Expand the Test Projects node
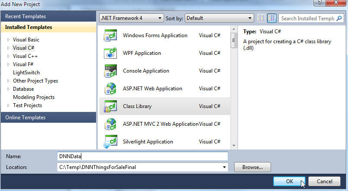 pos(8,105)
